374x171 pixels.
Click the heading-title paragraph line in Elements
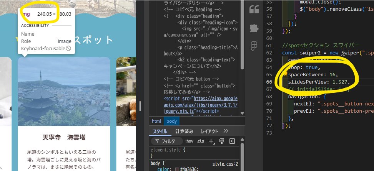201,50
